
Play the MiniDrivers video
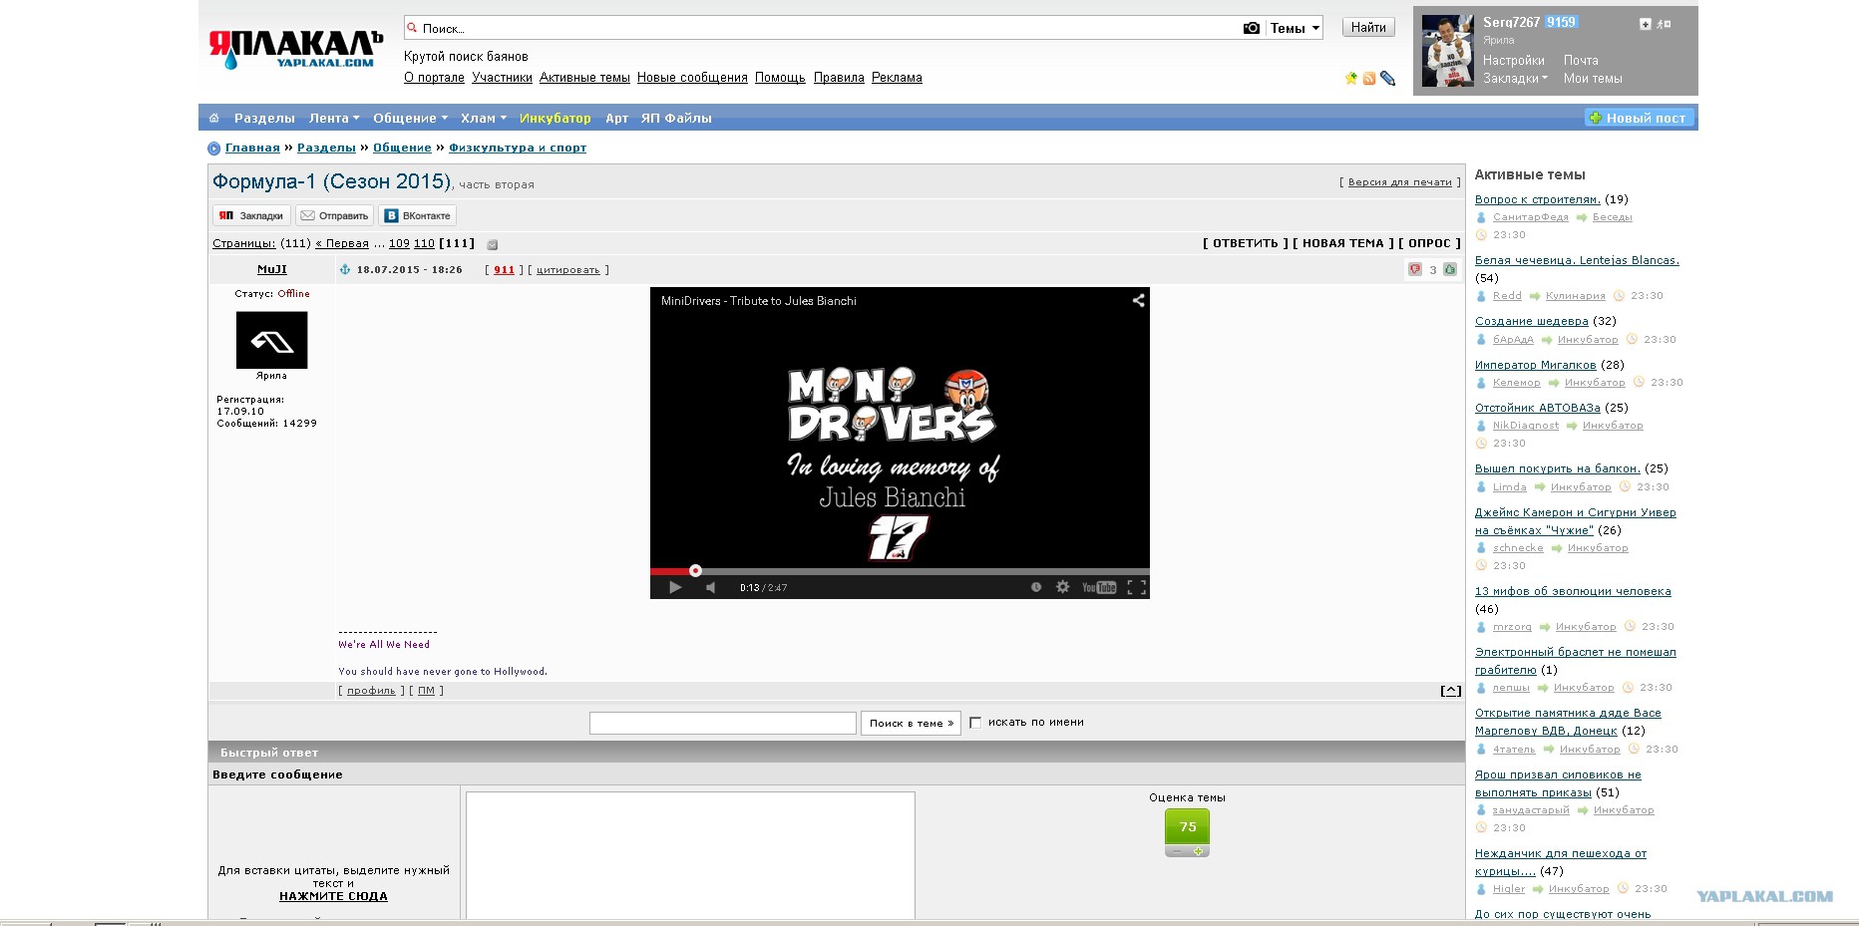point(675,587)
